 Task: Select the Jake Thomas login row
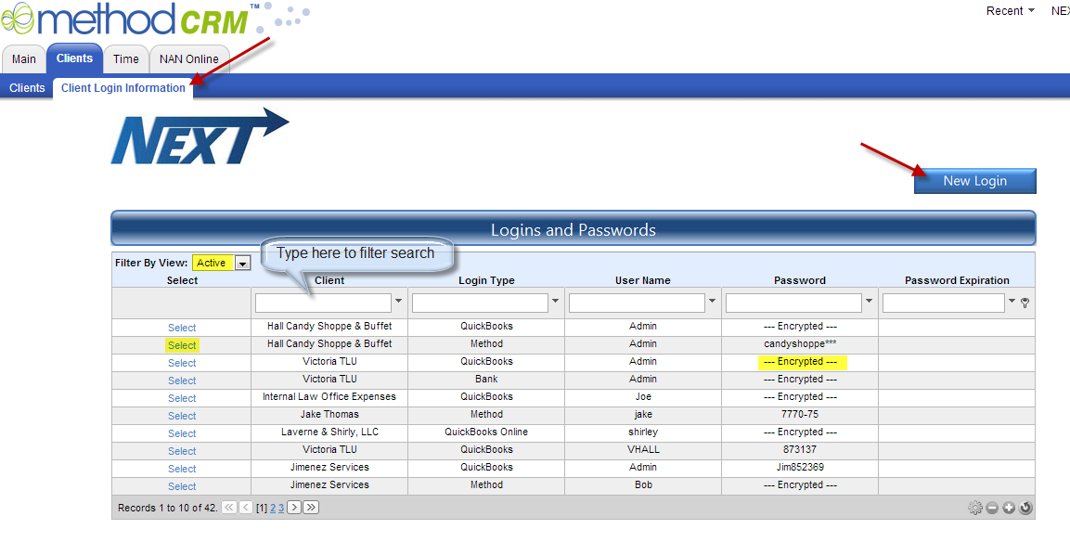coord(181,415)
